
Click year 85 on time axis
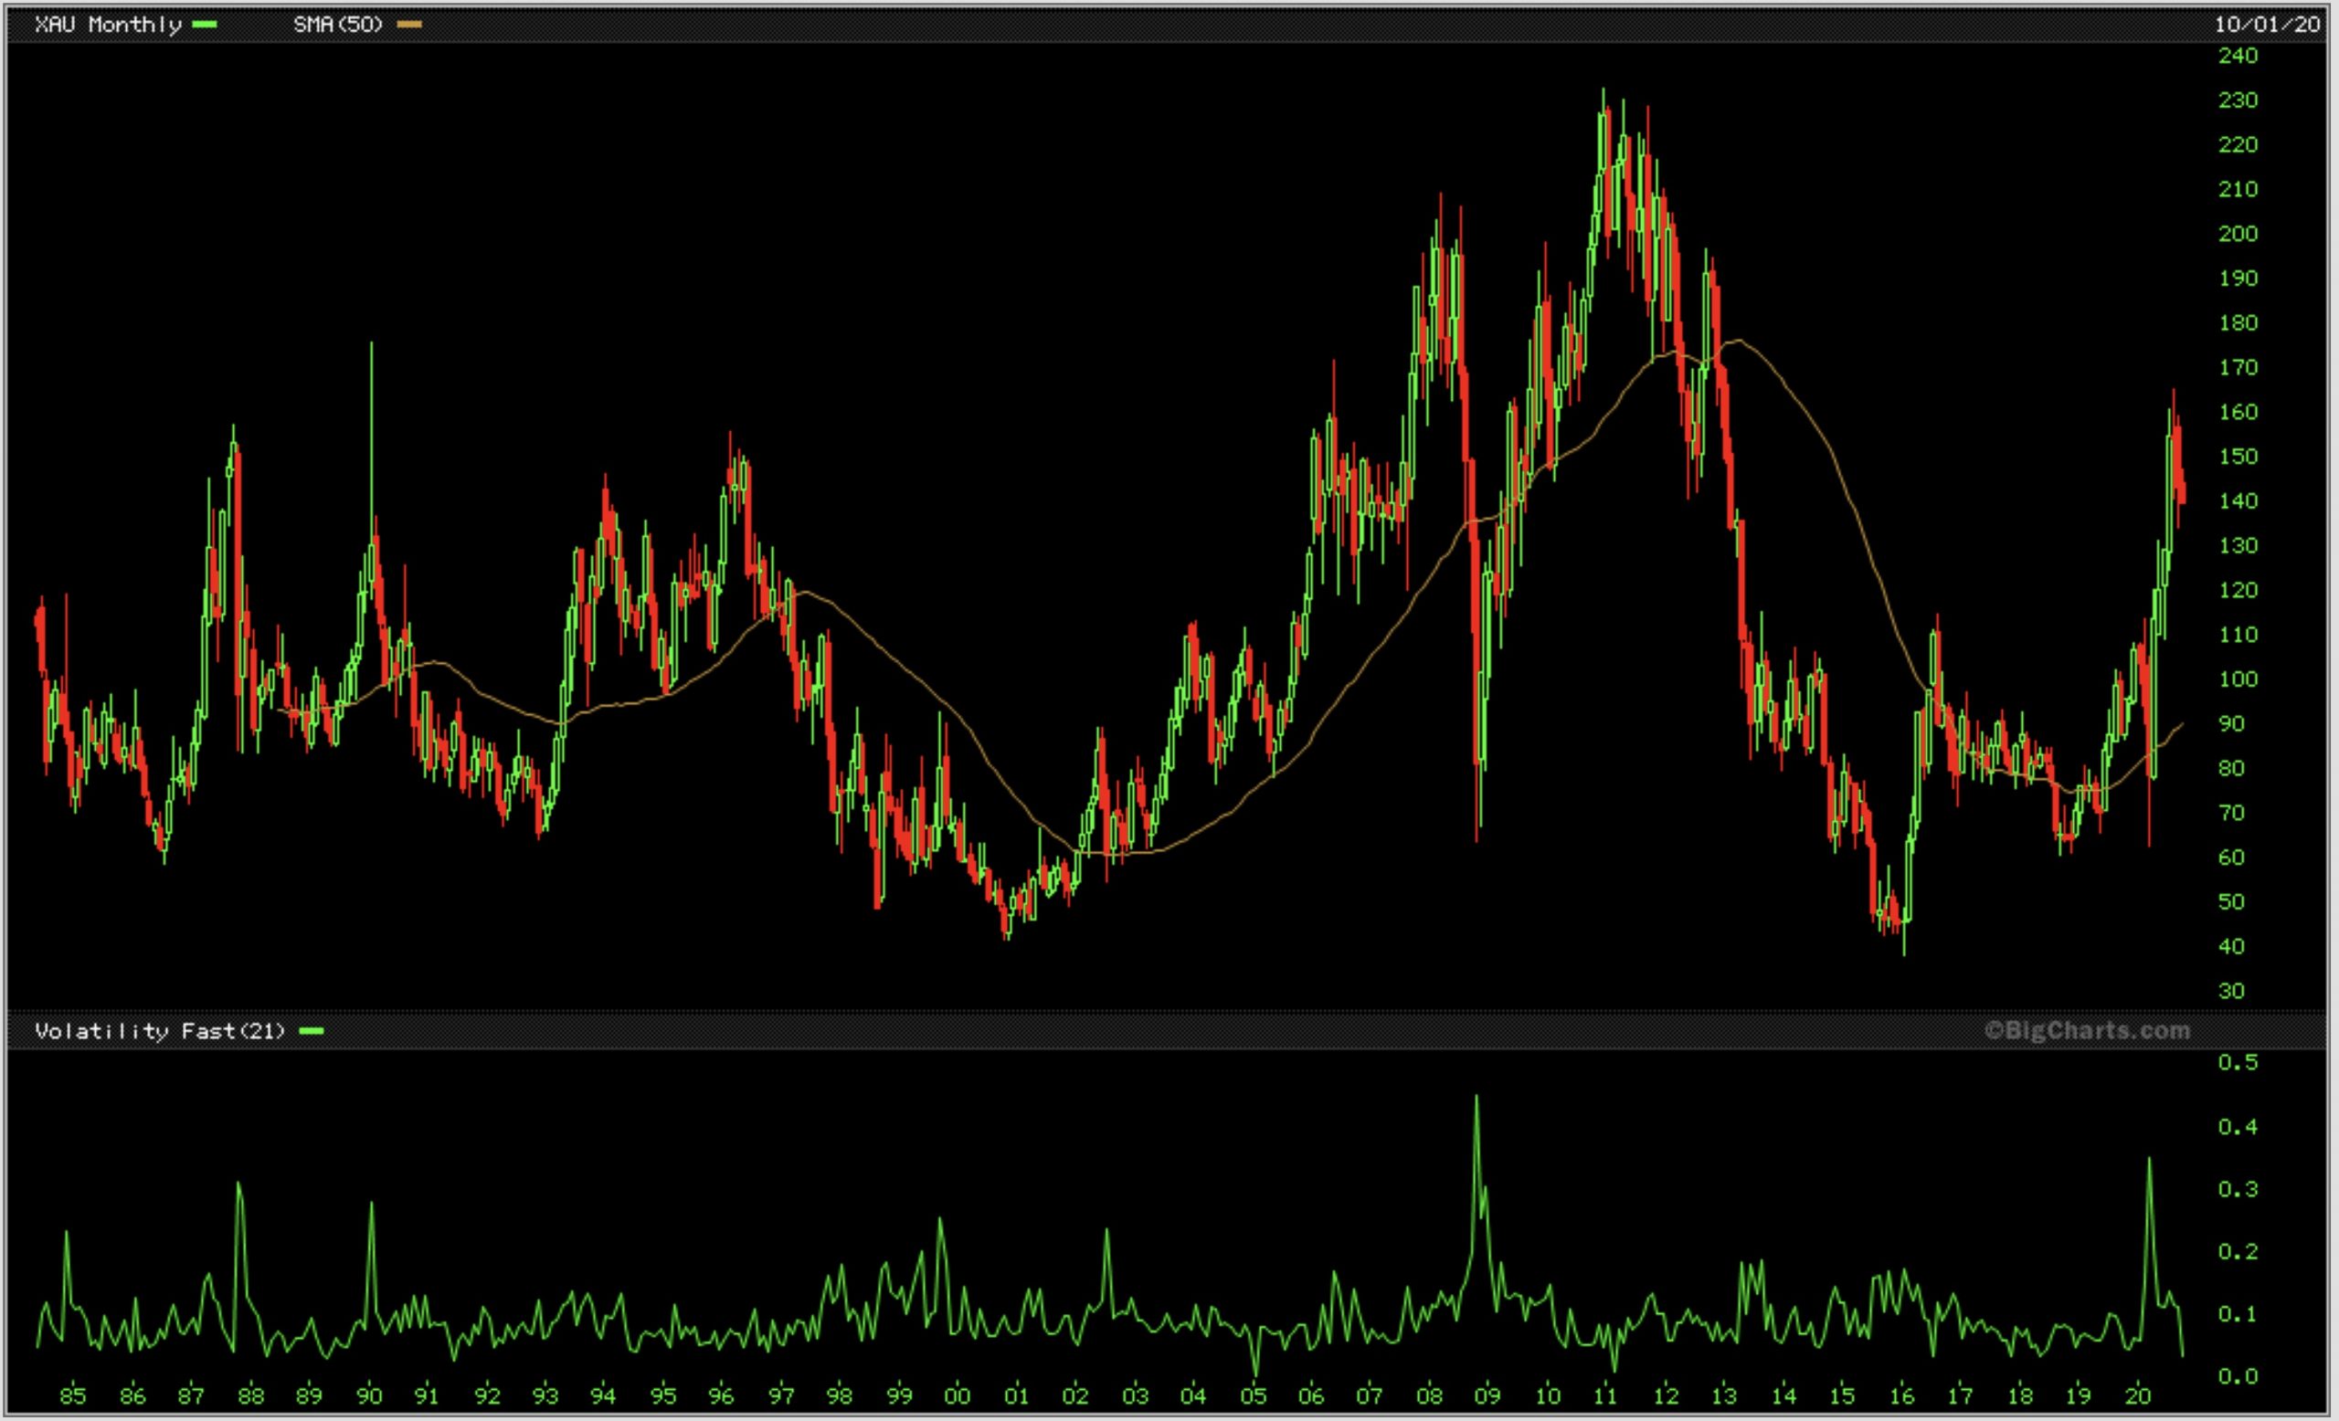click(73, 1395)
